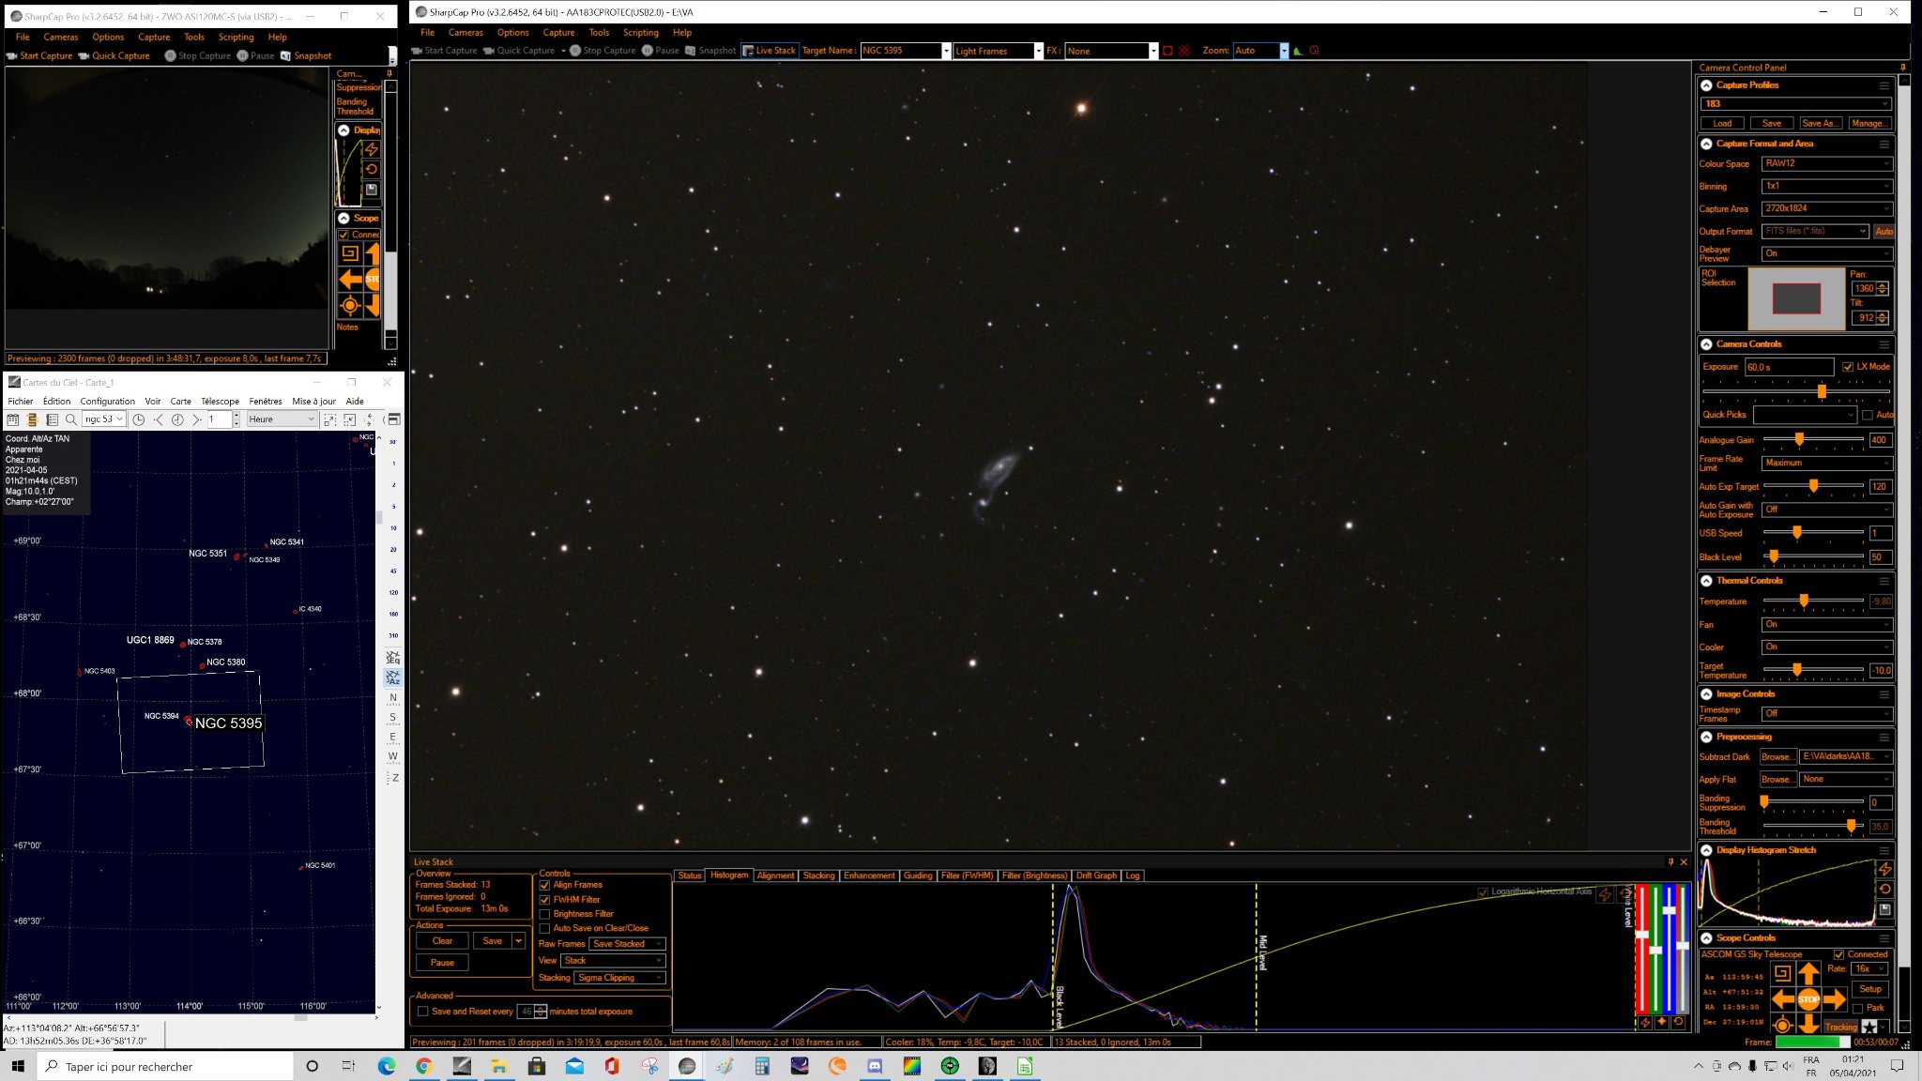Click the object list icon in Cartes du Ciel
This screenshot has width=1922, height=1081.
[x=52, y=419]
